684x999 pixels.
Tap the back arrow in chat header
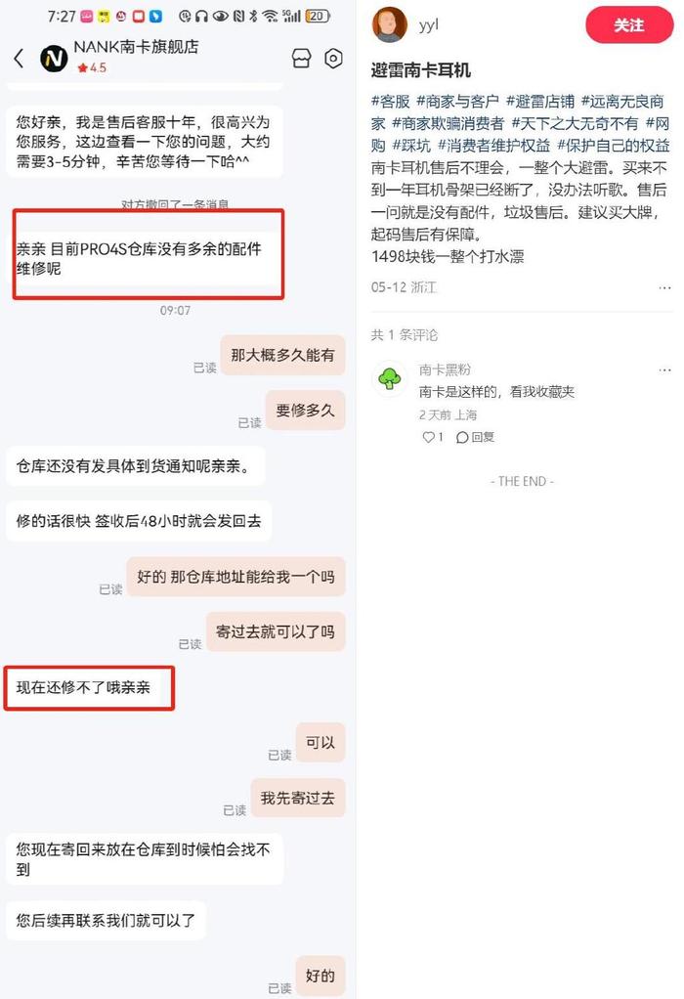(x=20, y=58)
